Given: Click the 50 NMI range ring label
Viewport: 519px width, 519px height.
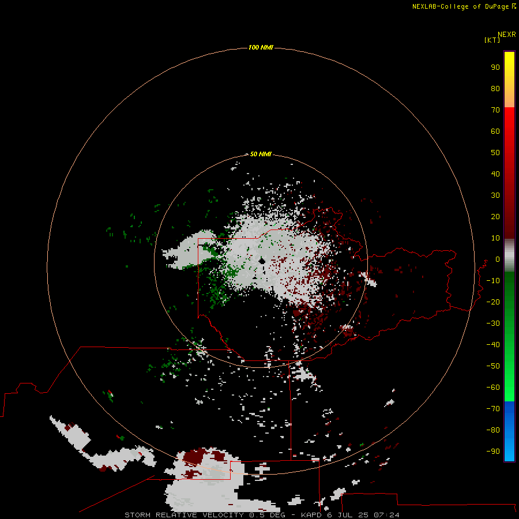Looking at the screenshot, I should 261,154.
